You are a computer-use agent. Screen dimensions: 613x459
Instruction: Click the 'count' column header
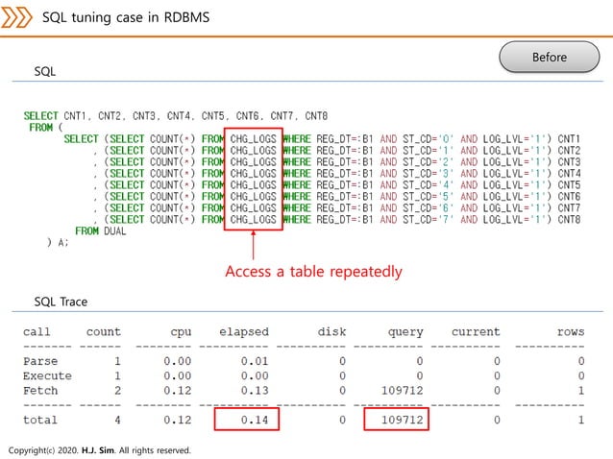(x=104, y=332)
